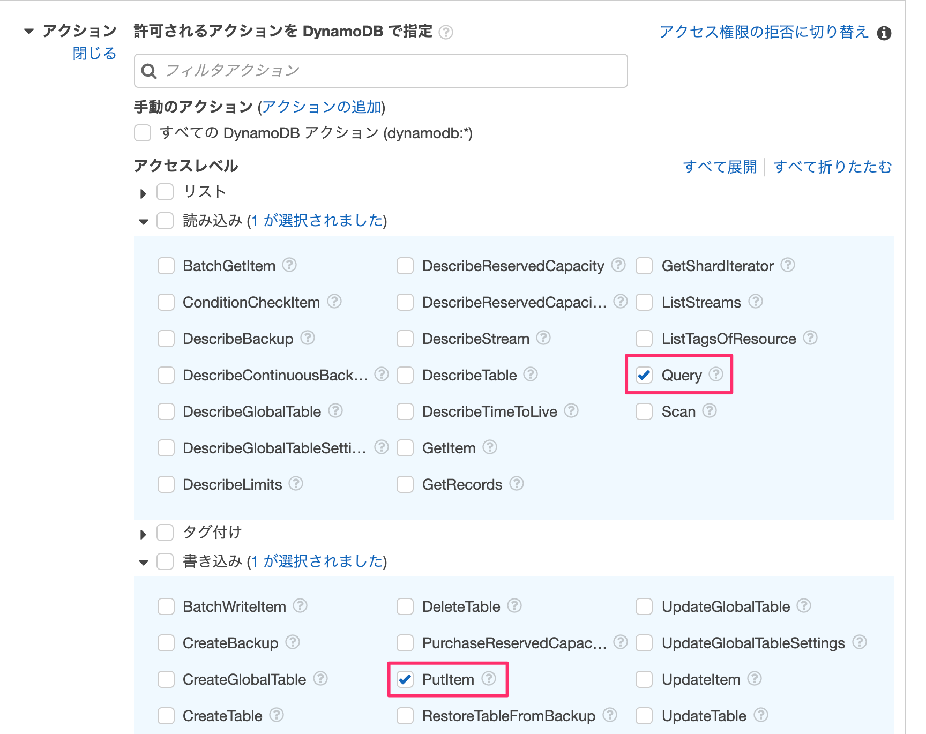Click the help icon next to CreateBackup
This screenshot has height=734, width=926.
click(x=293, y=642)
